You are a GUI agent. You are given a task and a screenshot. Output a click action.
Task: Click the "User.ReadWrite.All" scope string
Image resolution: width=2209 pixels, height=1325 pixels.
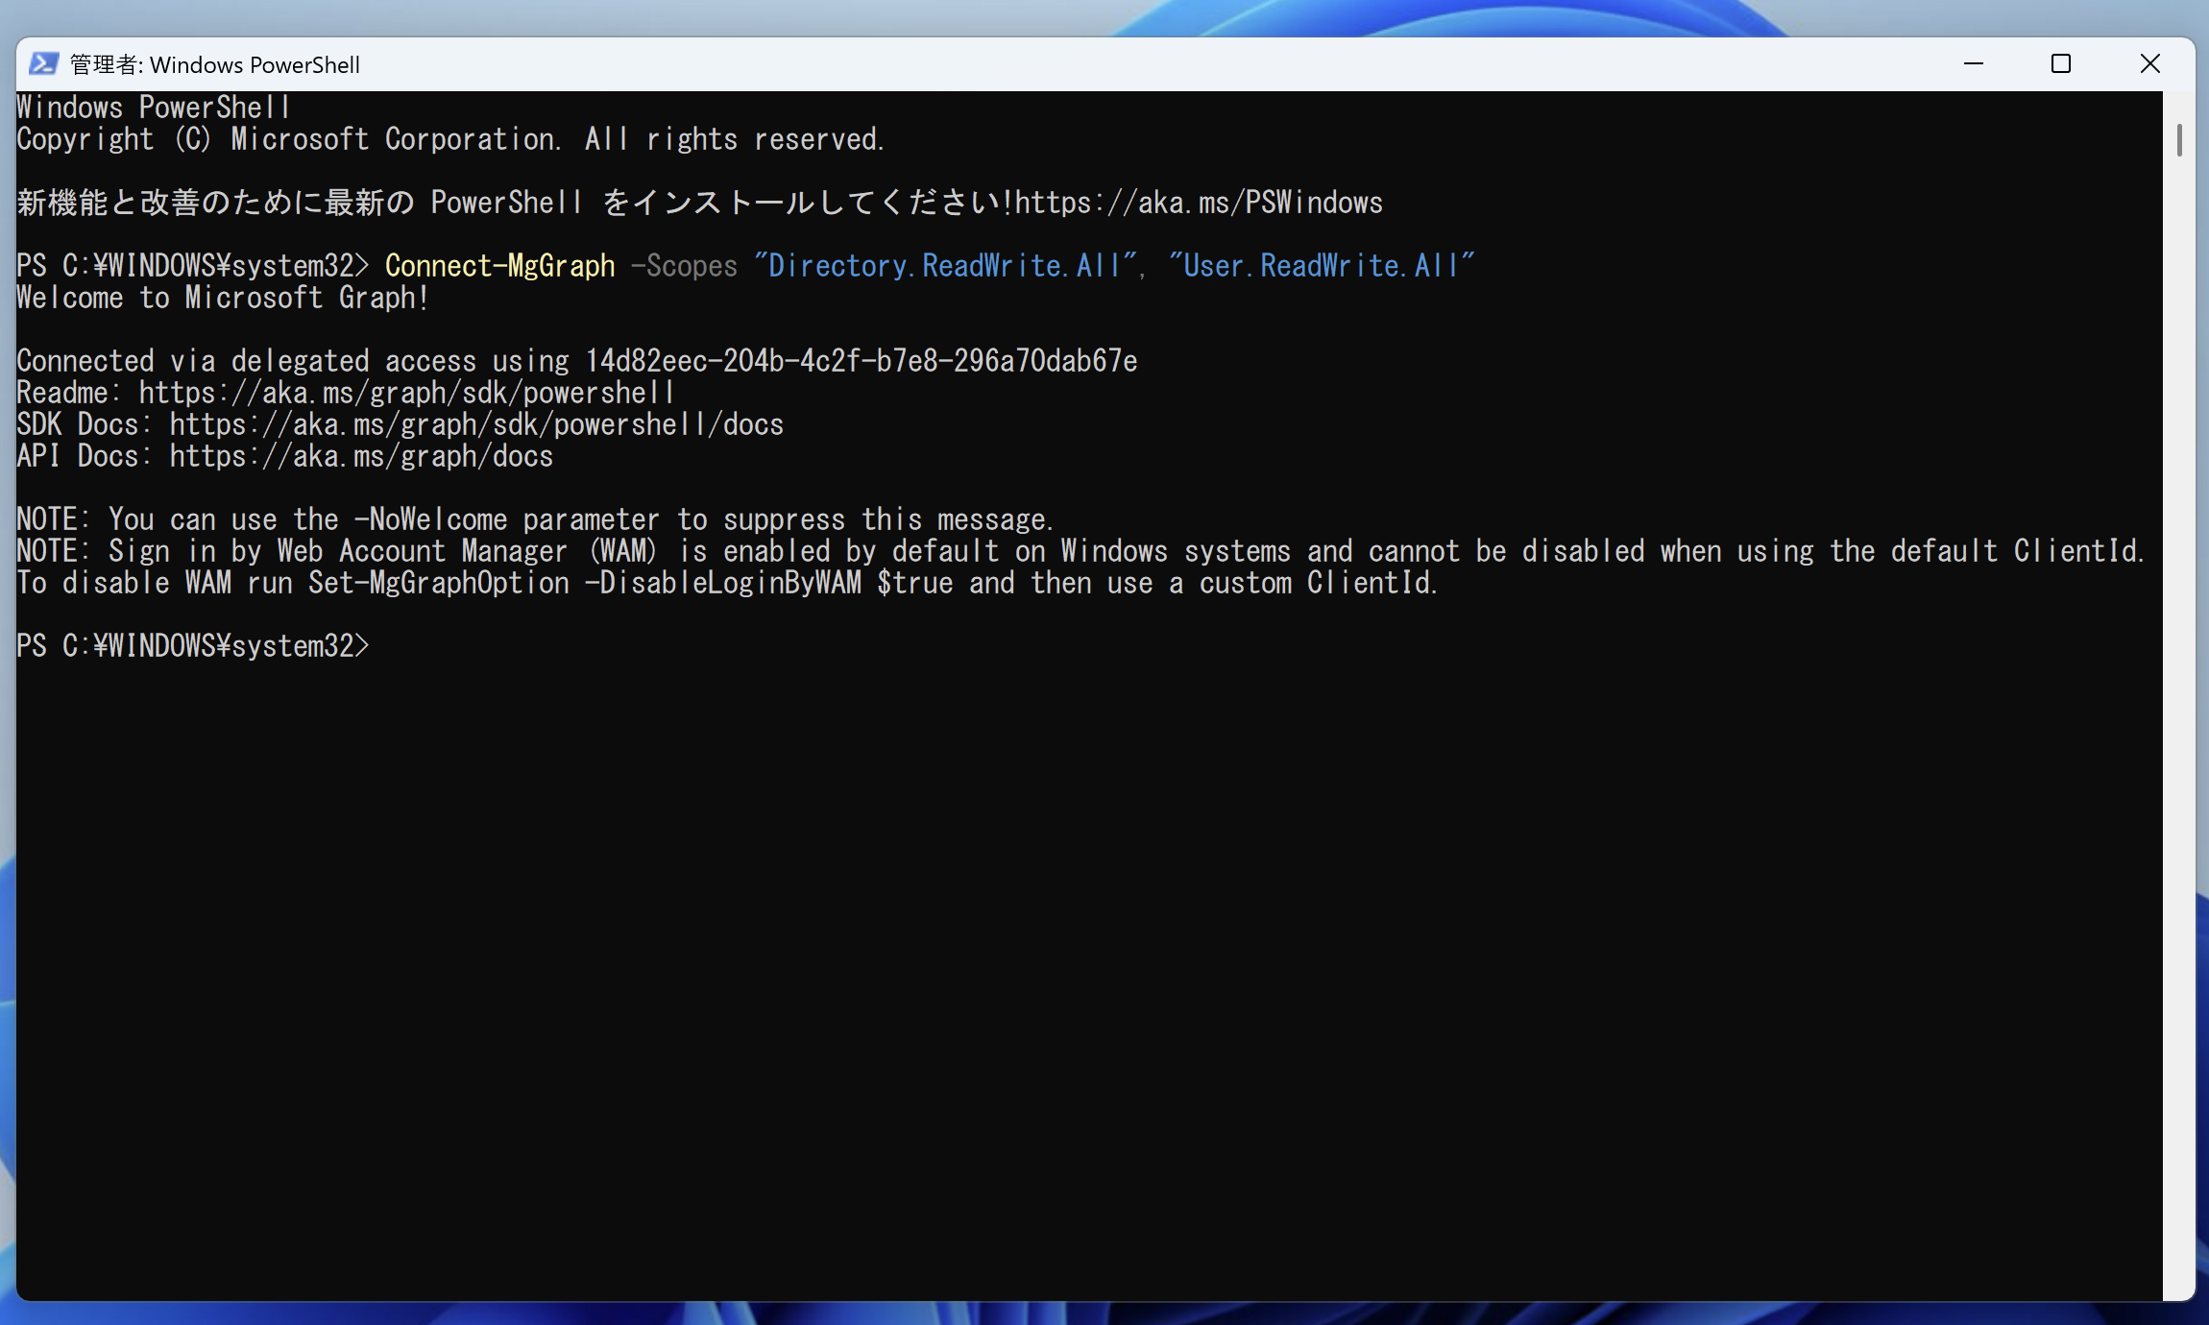pyautogui.click(x=1322, y=266)
